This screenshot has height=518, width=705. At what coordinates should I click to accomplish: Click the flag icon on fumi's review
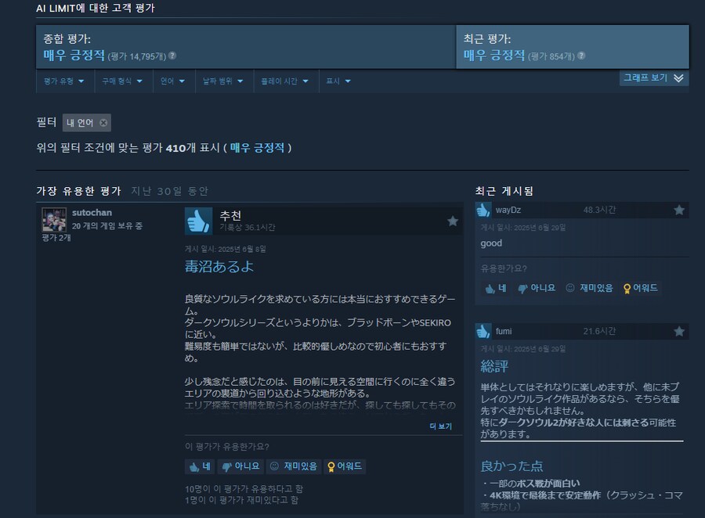tap(678, 331)
